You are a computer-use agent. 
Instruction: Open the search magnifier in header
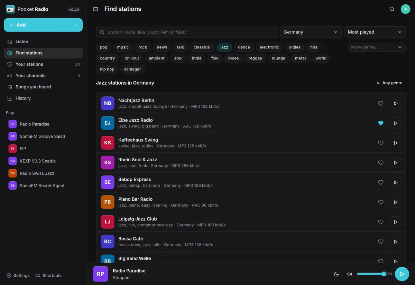(x=392, y=9)
